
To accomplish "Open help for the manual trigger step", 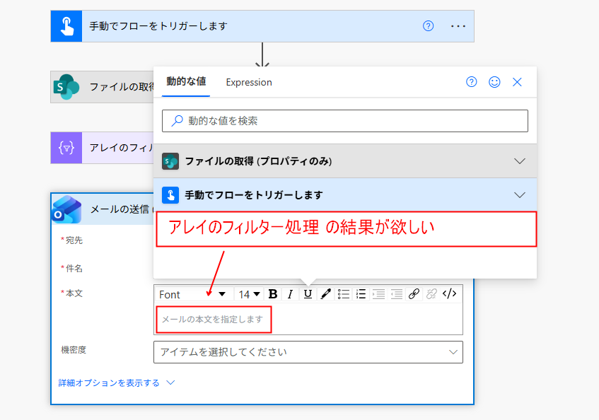I will click(429, 26).
